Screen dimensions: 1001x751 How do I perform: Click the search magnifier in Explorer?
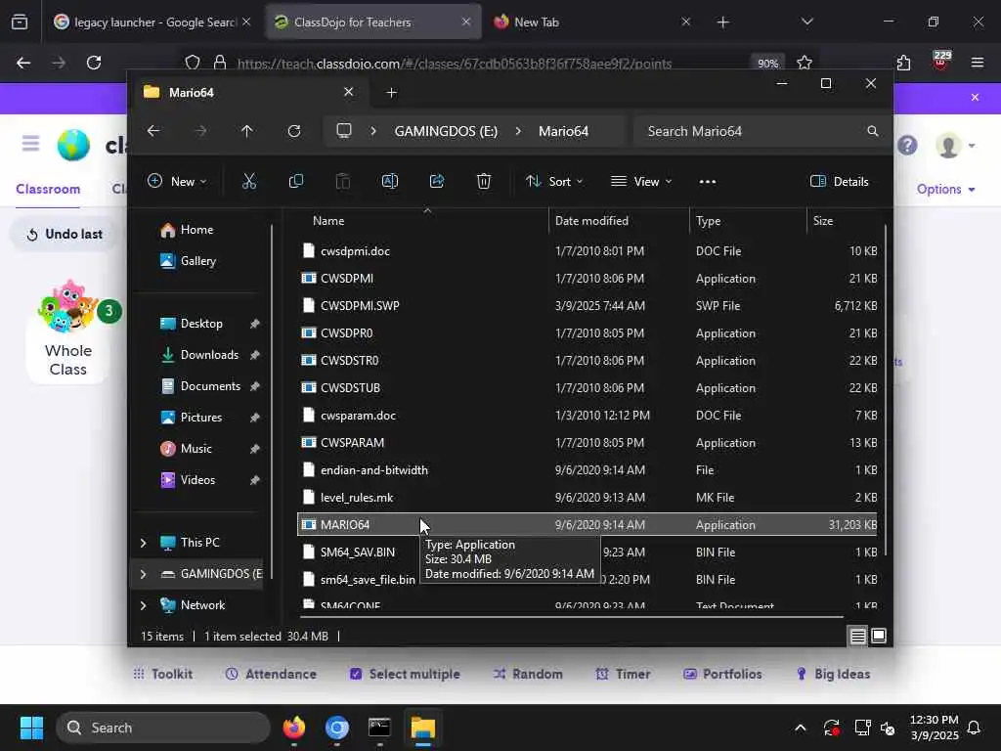[873, 131]
